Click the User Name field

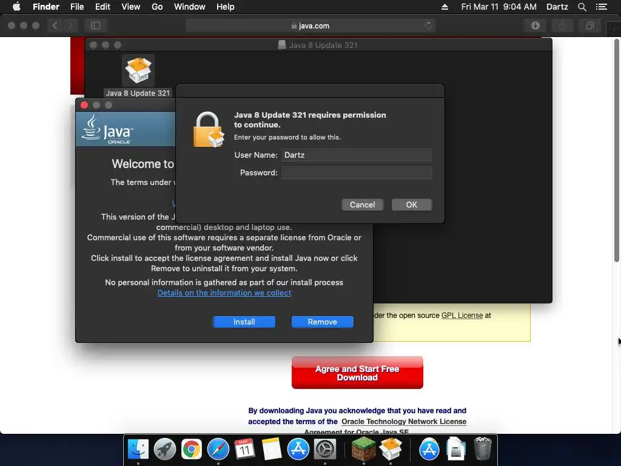[x=357, y=155]
